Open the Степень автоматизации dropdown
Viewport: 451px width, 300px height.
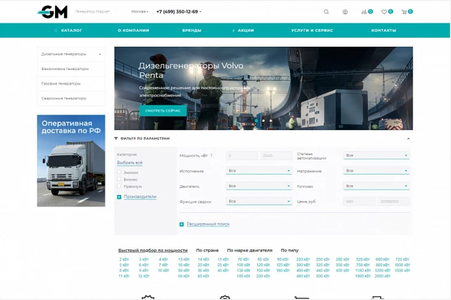coord(376,156)
